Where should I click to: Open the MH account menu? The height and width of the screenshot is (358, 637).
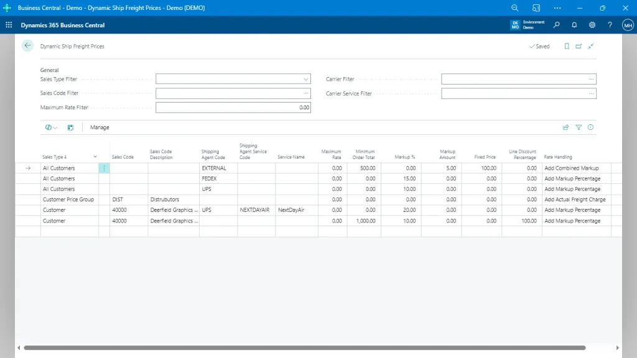pyautogui.click(x=626, y=25)
